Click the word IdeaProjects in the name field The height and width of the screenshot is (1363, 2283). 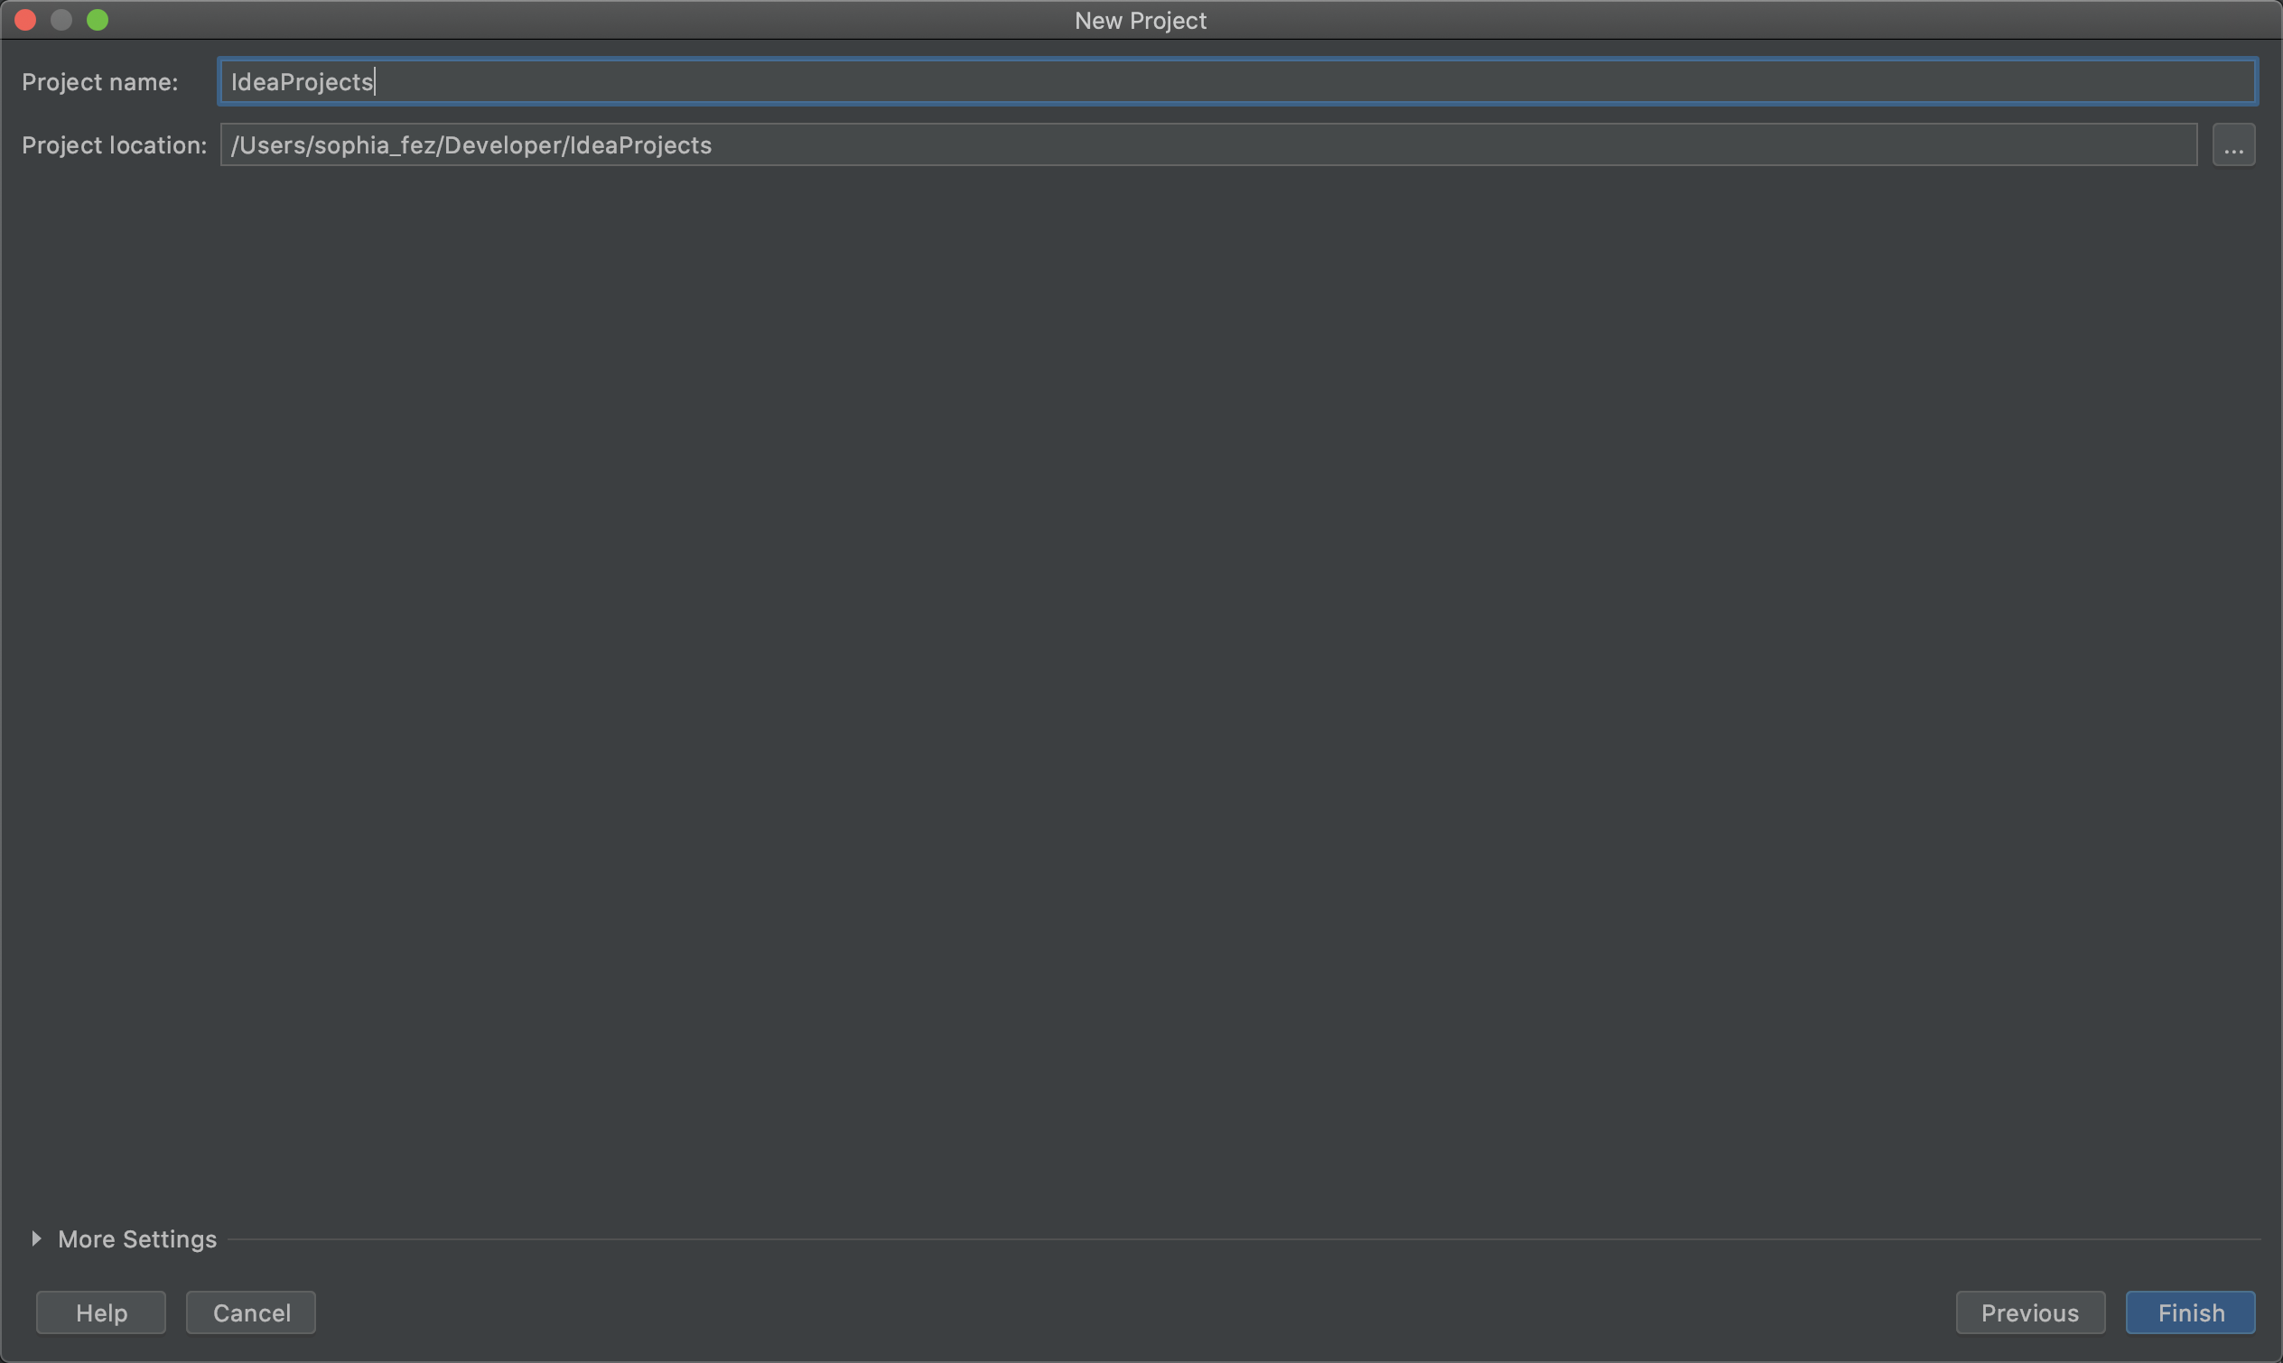pos(302,82)
